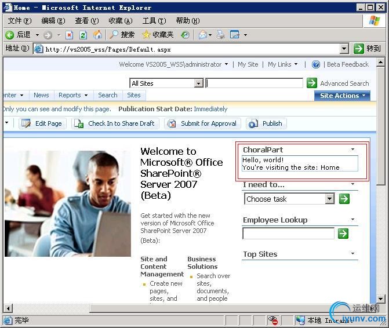
Task: Click the Windows flag logo
Action: 375,21
